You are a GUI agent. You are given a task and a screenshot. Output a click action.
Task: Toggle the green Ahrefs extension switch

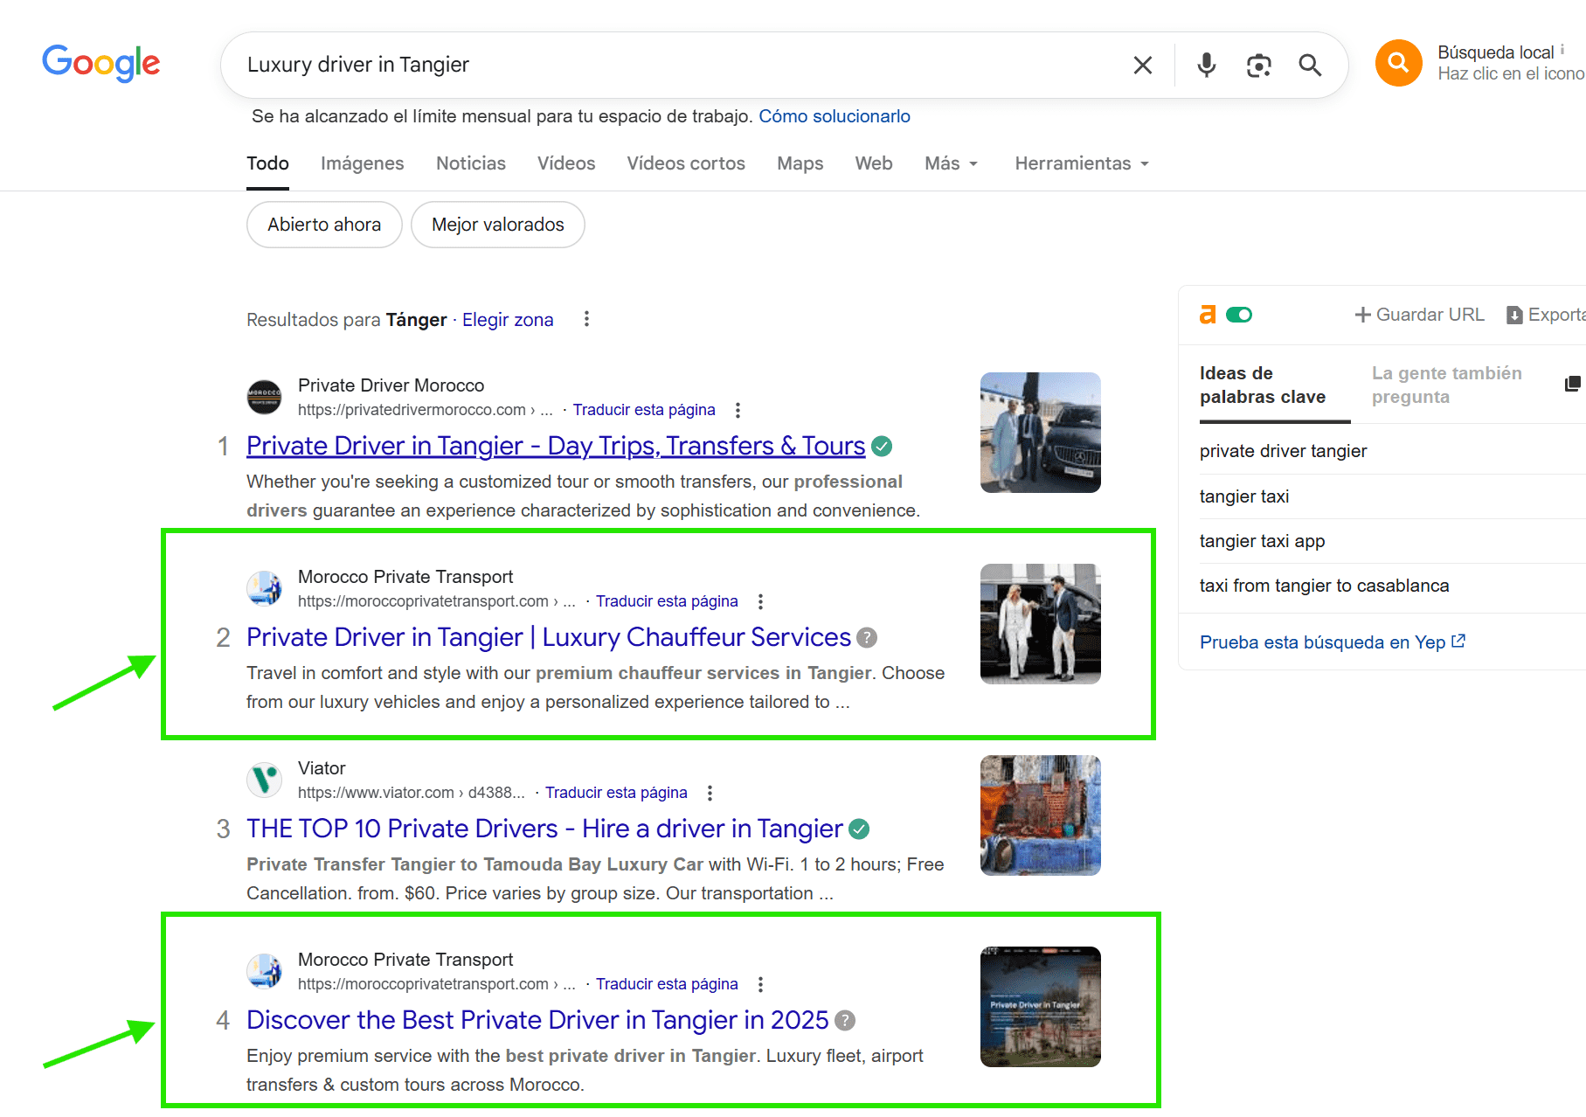coord(1238,315)
